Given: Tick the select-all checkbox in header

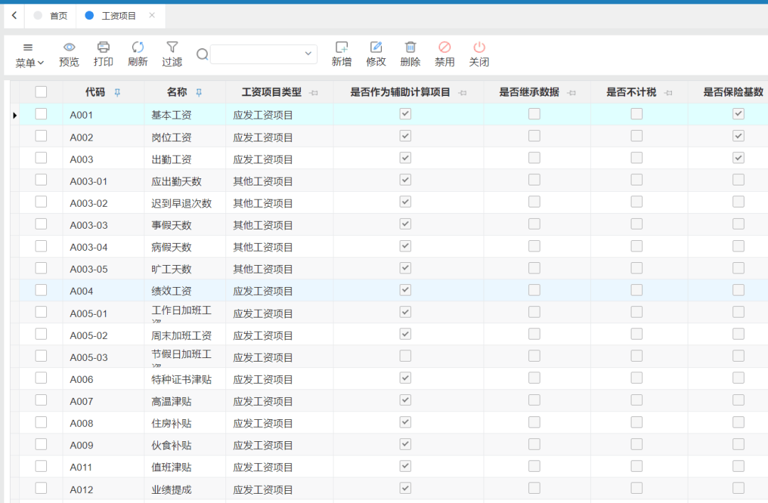Looking at the screenshot, I should click(41, 92).
